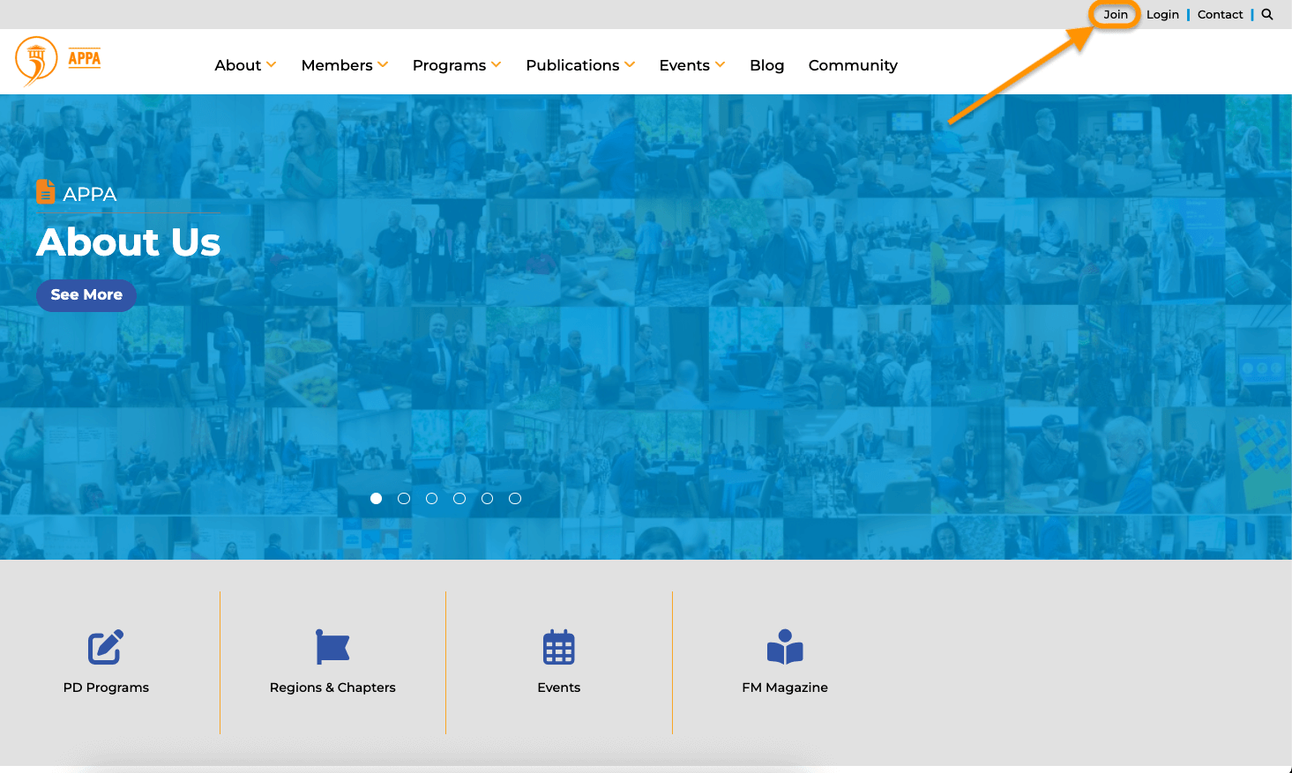1292x773 pixels.
Task: Click the Events calendar icon
Action: 558,648
